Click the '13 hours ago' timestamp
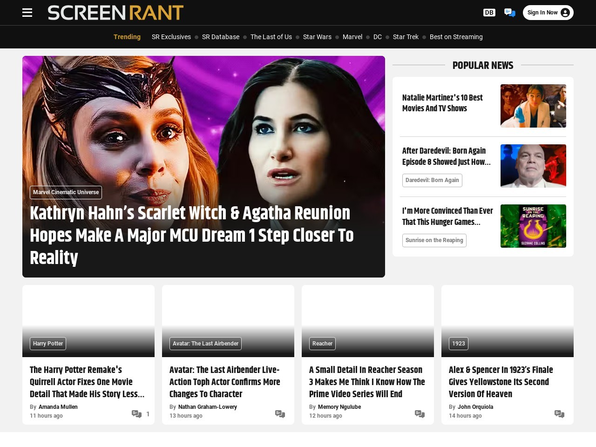Image resolution: width=596 pixels, height=447 pixels. coord(186,416)
